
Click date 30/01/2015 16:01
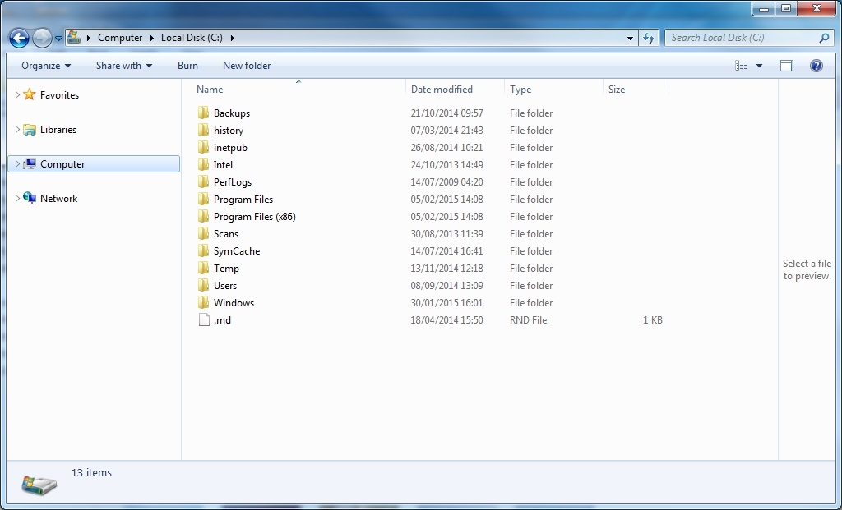446,303
